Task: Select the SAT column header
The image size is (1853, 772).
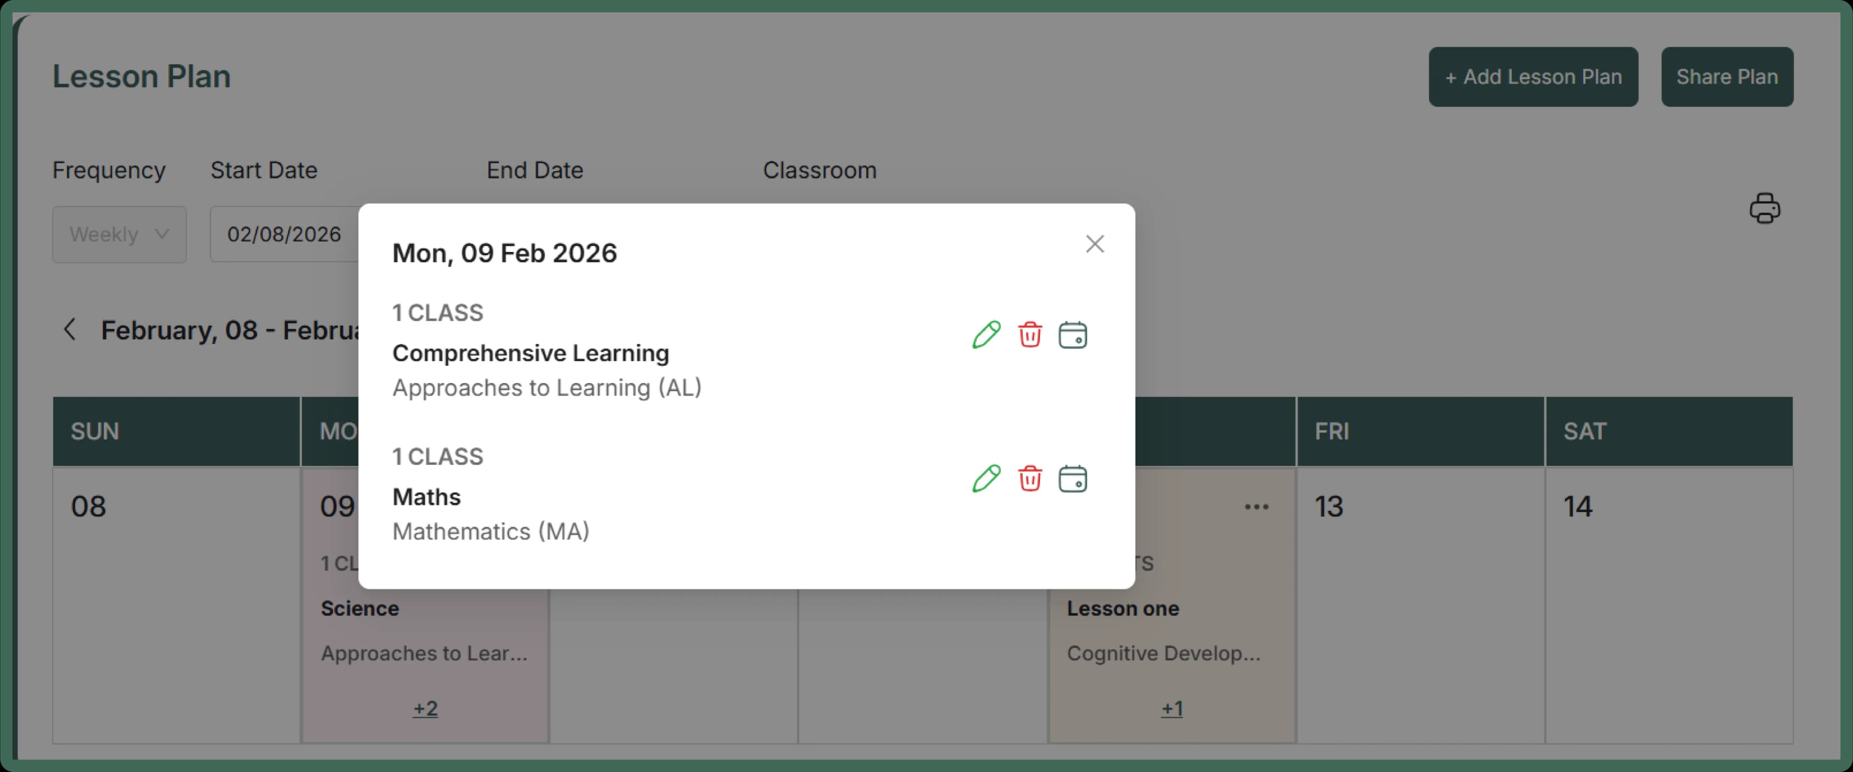Action: coord(1585,431)
